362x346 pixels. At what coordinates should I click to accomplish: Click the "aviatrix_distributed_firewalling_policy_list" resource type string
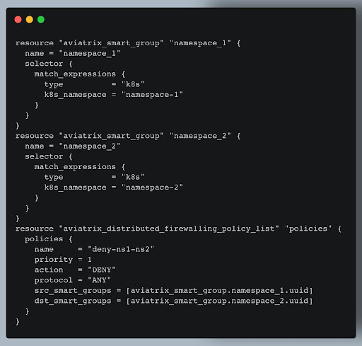pyautogui.click(x=169, y=229)
